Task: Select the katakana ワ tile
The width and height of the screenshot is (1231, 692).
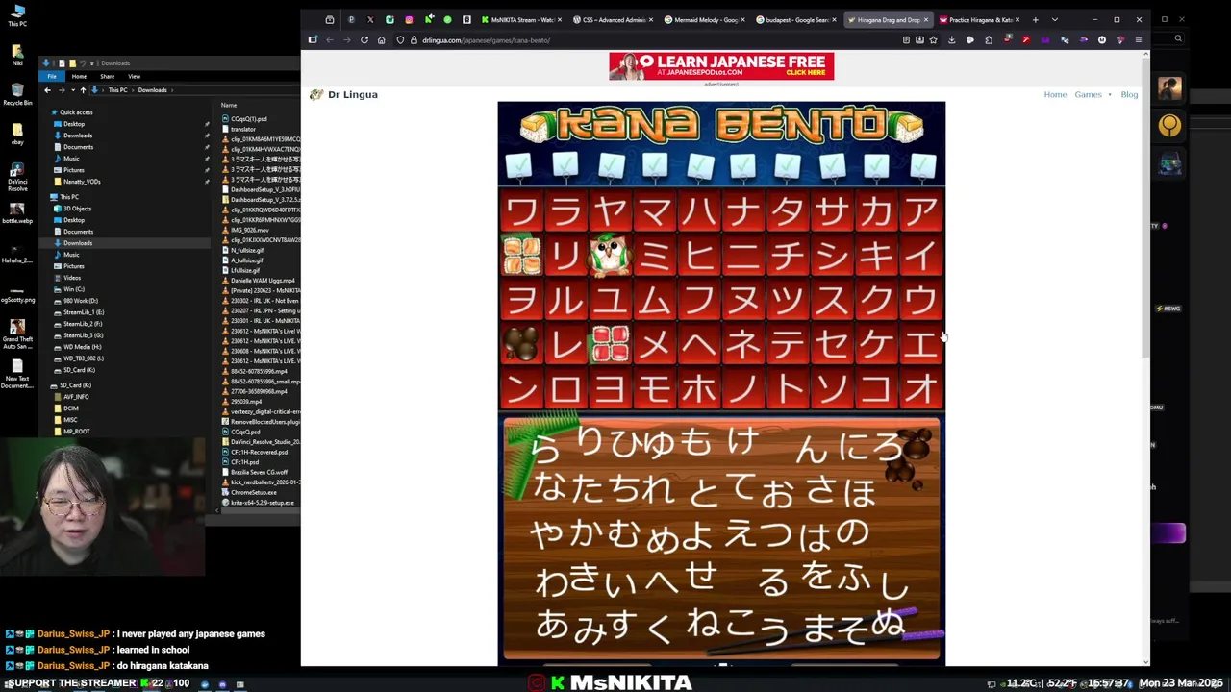Action: [521, 210]
